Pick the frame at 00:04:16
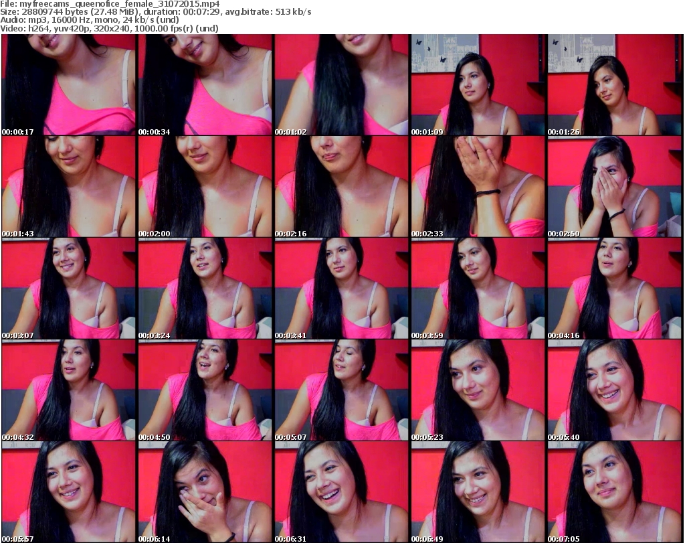 pyautogui.click(x=615, y=289)
